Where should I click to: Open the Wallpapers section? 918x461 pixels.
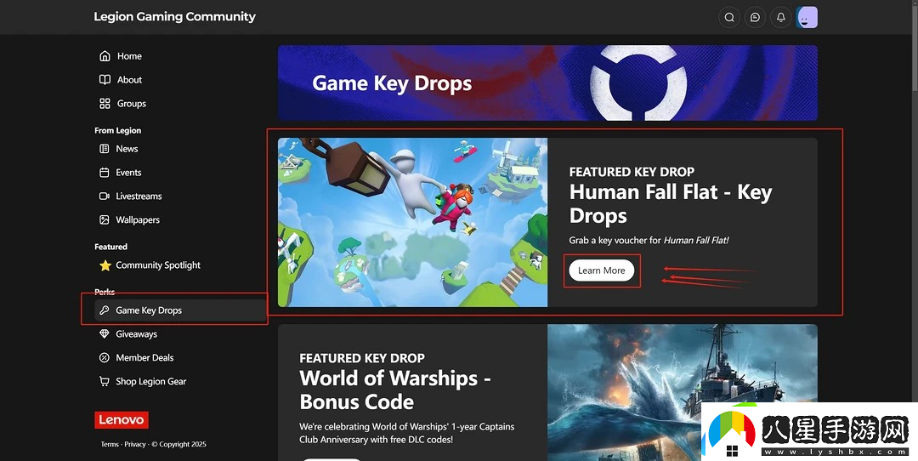[129, 219]
